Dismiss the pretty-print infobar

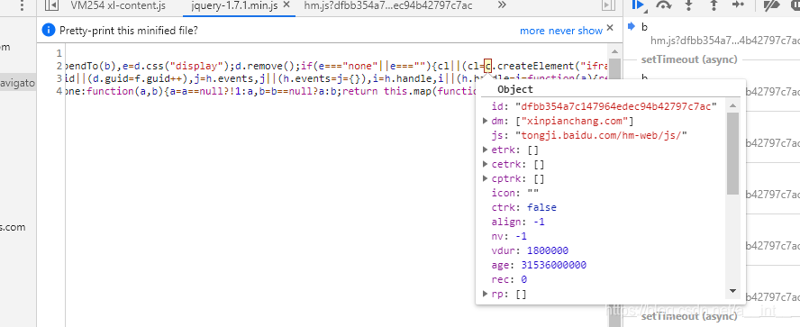tap(610, 28)
